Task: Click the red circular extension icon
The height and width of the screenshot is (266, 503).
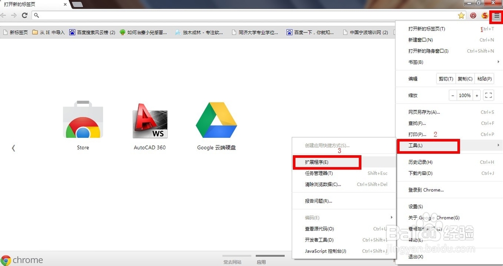Action: point(473,16)
